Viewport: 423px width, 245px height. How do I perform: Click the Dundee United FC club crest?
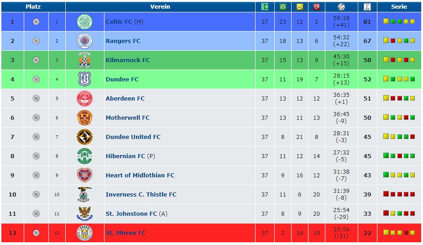pyautogui.click(x=84, y=137)
